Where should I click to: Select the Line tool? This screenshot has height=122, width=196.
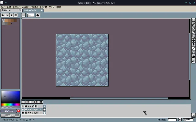tap(194, 49)
